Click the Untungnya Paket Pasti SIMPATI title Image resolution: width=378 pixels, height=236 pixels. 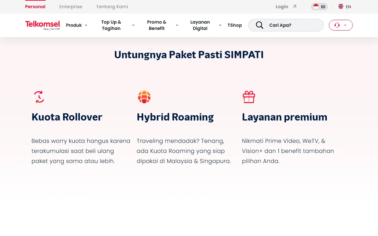tap(189, 55)
